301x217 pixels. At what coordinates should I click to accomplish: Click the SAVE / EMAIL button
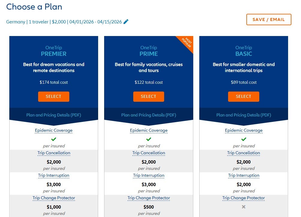tap(269, 19)
